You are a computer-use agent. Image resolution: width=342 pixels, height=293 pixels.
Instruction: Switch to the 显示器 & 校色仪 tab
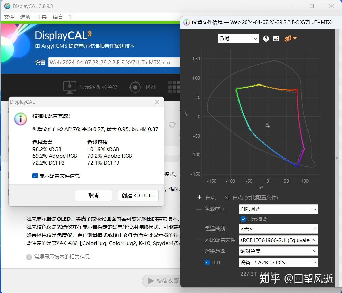point(90,87)
